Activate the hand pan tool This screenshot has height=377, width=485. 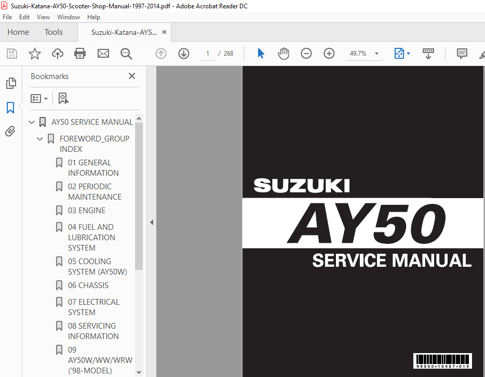[284, 54]
